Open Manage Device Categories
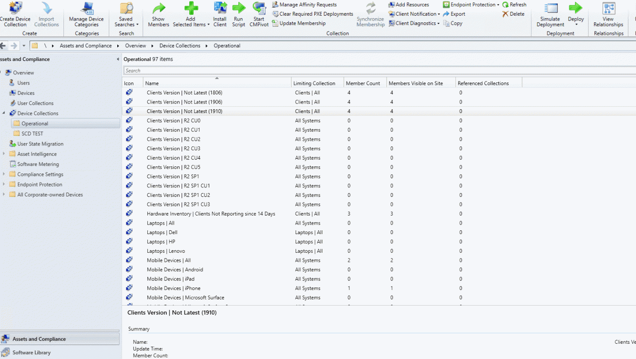 86,14
